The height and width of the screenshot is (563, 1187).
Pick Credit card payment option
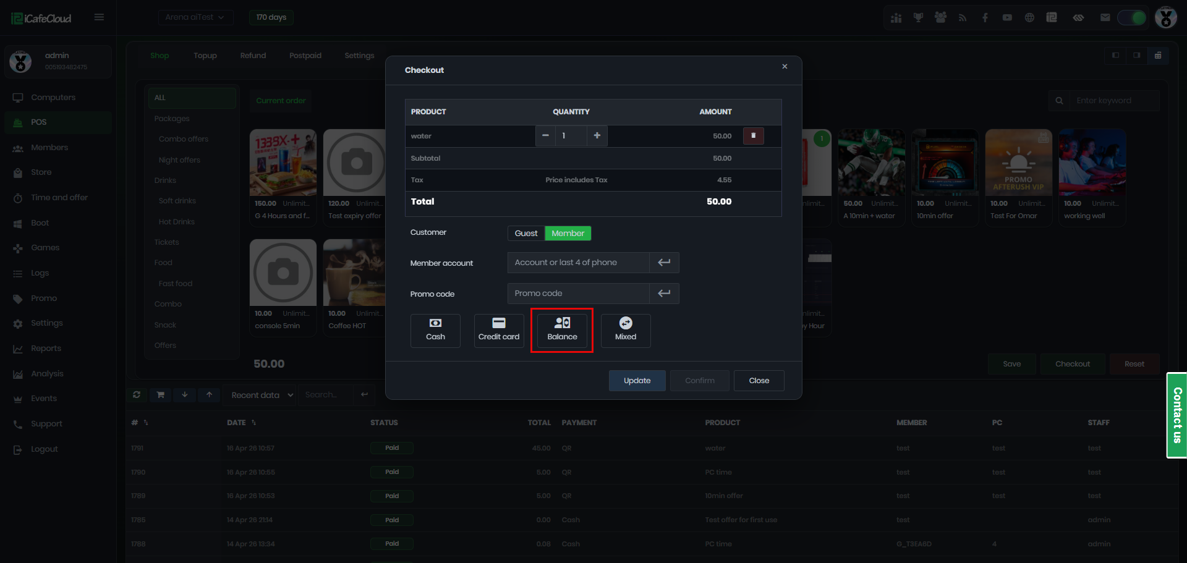tap(498, 330)
